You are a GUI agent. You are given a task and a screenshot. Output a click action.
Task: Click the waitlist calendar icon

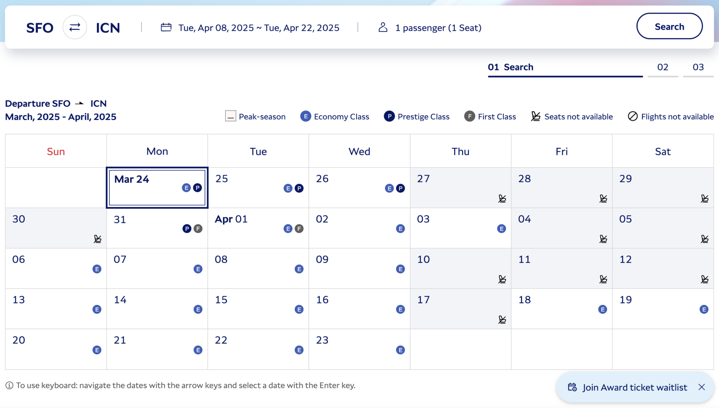coord(572,387)
